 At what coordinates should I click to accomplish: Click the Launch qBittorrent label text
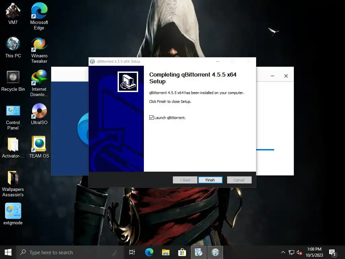(x=170, y=118)
